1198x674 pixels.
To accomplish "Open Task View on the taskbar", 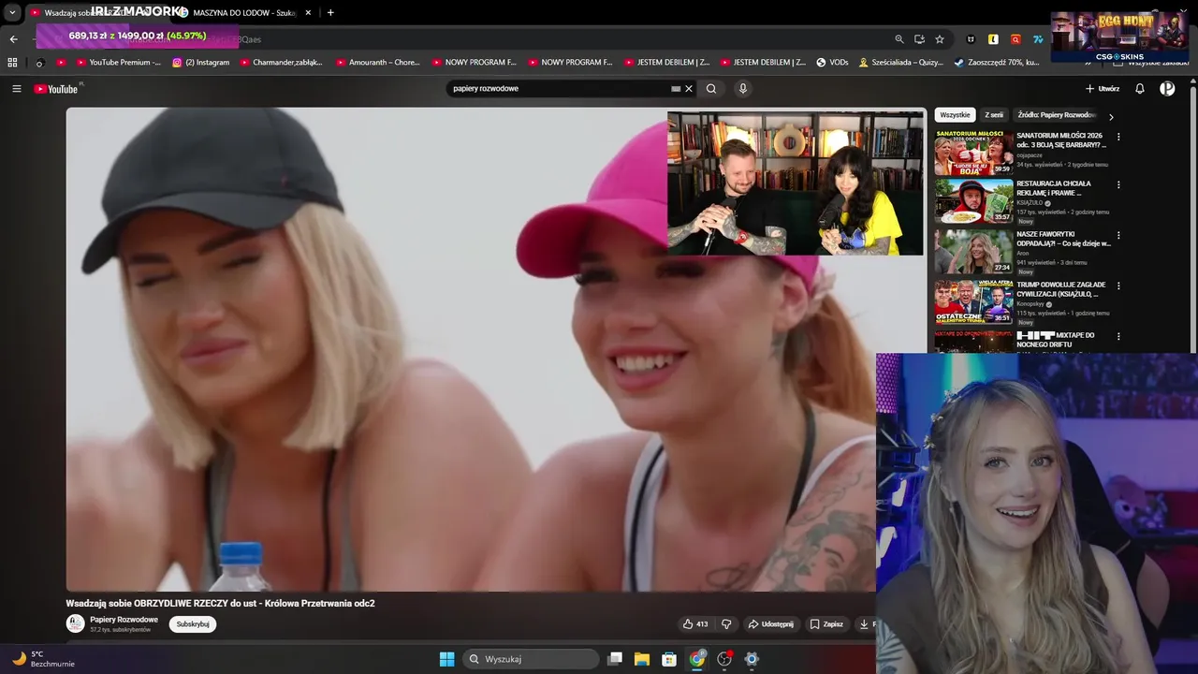I will click(615, 659).
